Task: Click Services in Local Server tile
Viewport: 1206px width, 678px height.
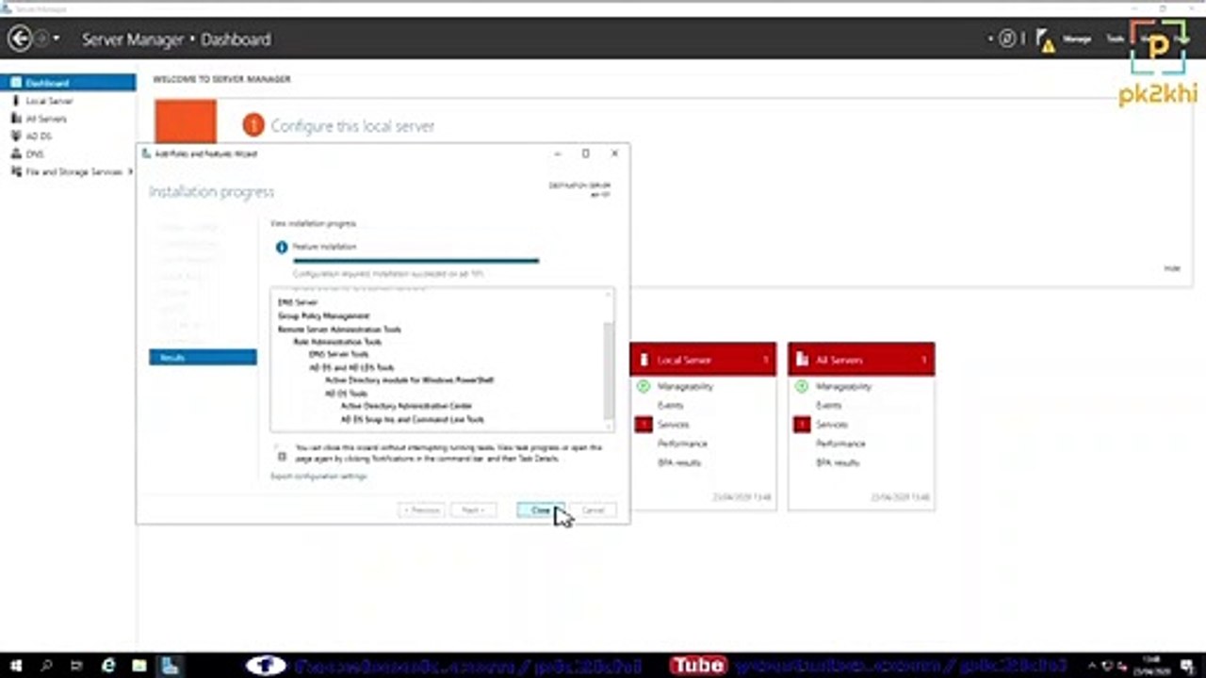Action: click(673, 425)
